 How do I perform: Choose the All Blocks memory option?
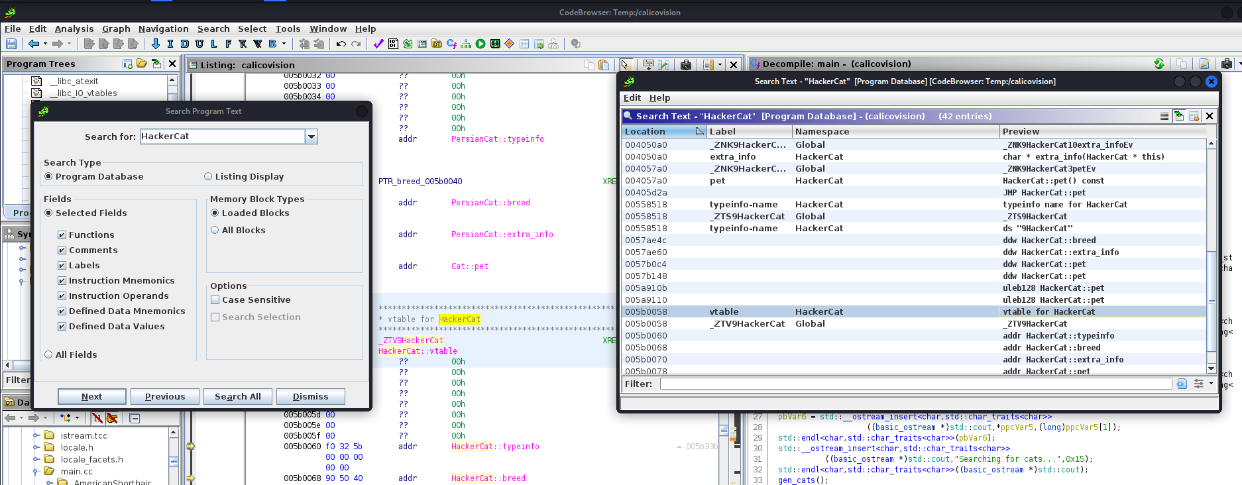[215, 230]
